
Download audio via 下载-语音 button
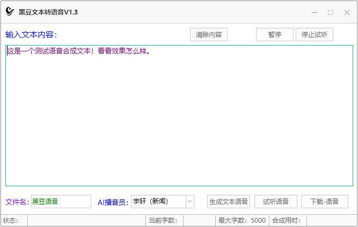(x=325, y=201)
